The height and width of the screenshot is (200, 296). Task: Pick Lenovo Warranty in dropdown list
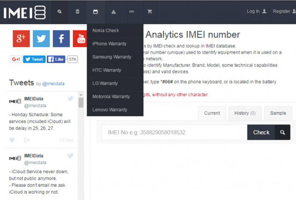(110, 110)
